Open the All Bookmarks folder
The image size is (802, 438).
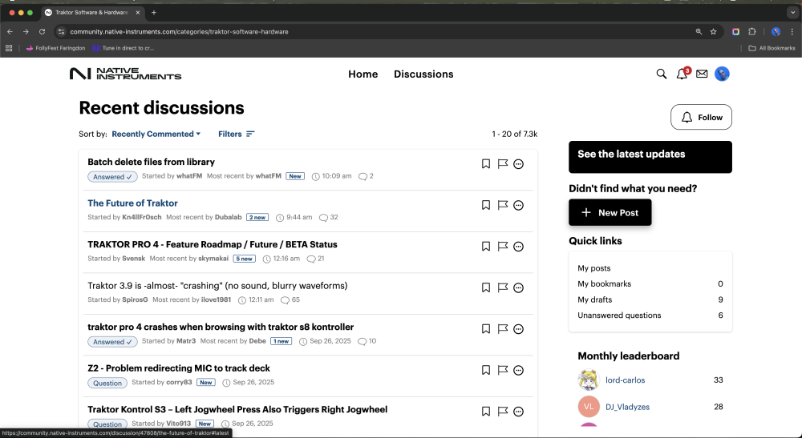(x=772, y=48)
